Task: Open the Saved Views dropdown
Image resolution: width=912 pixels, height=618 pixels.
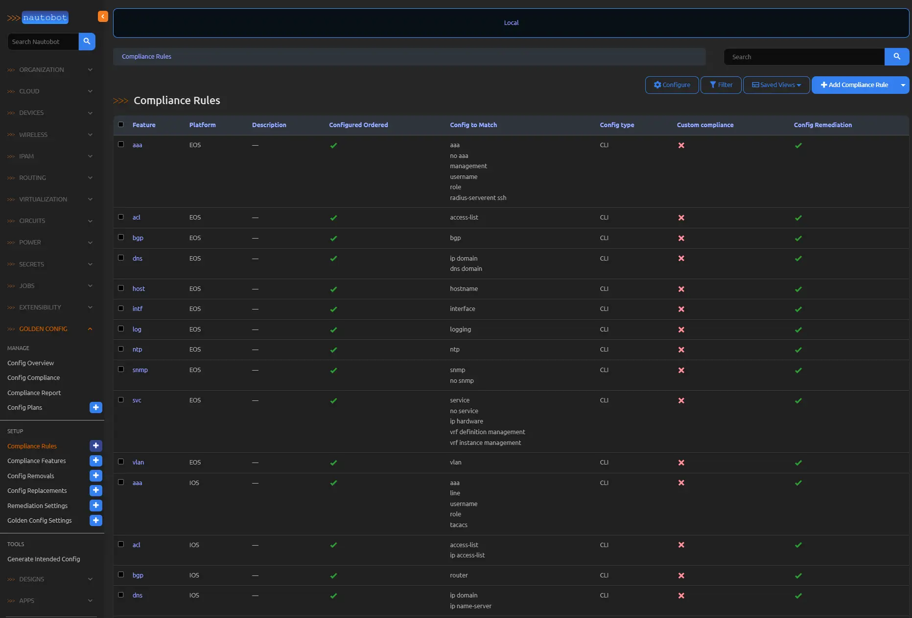Action: [x=776, y=85]
